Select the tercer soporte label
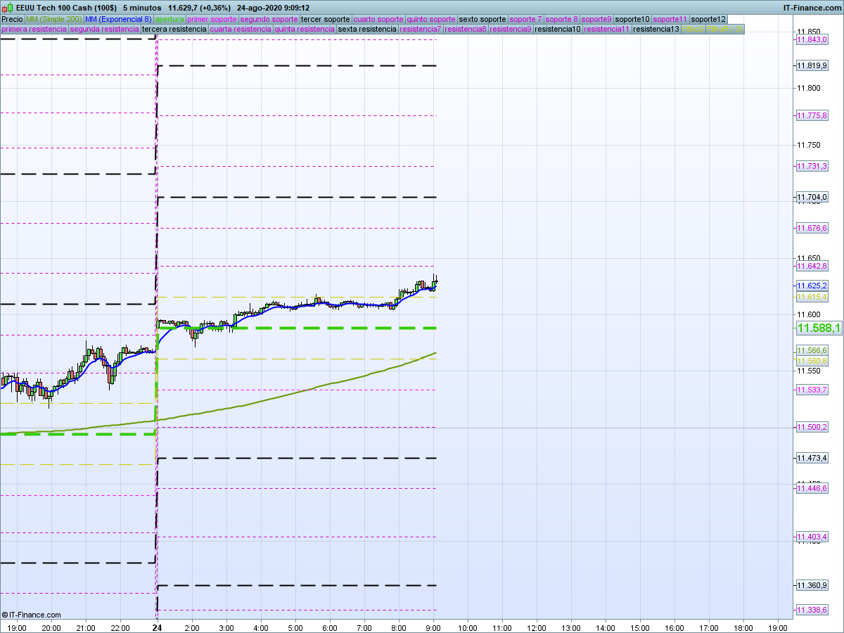Image resolution: width=844 pixels, height=633 pixels. tap(325, 19)
